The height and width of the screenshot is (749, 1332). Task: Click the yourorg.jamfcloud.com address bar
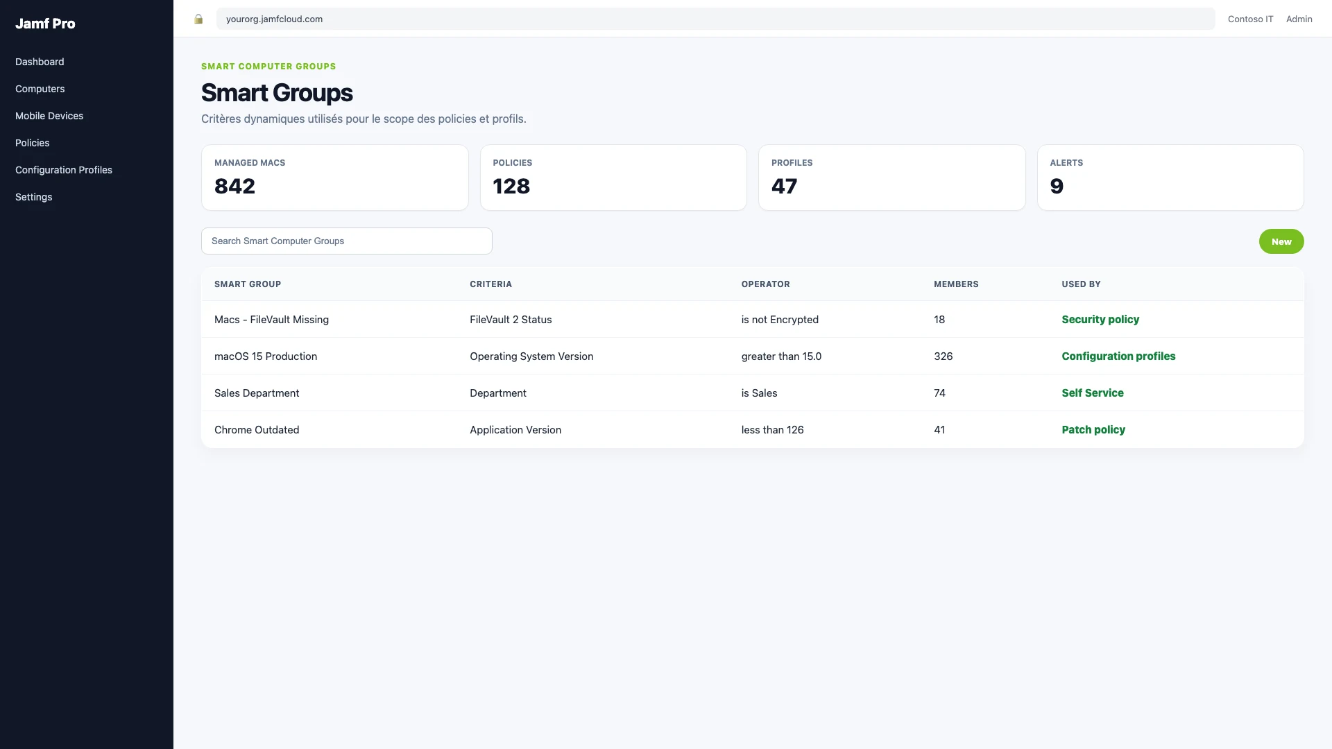click(x=715, y=19)
